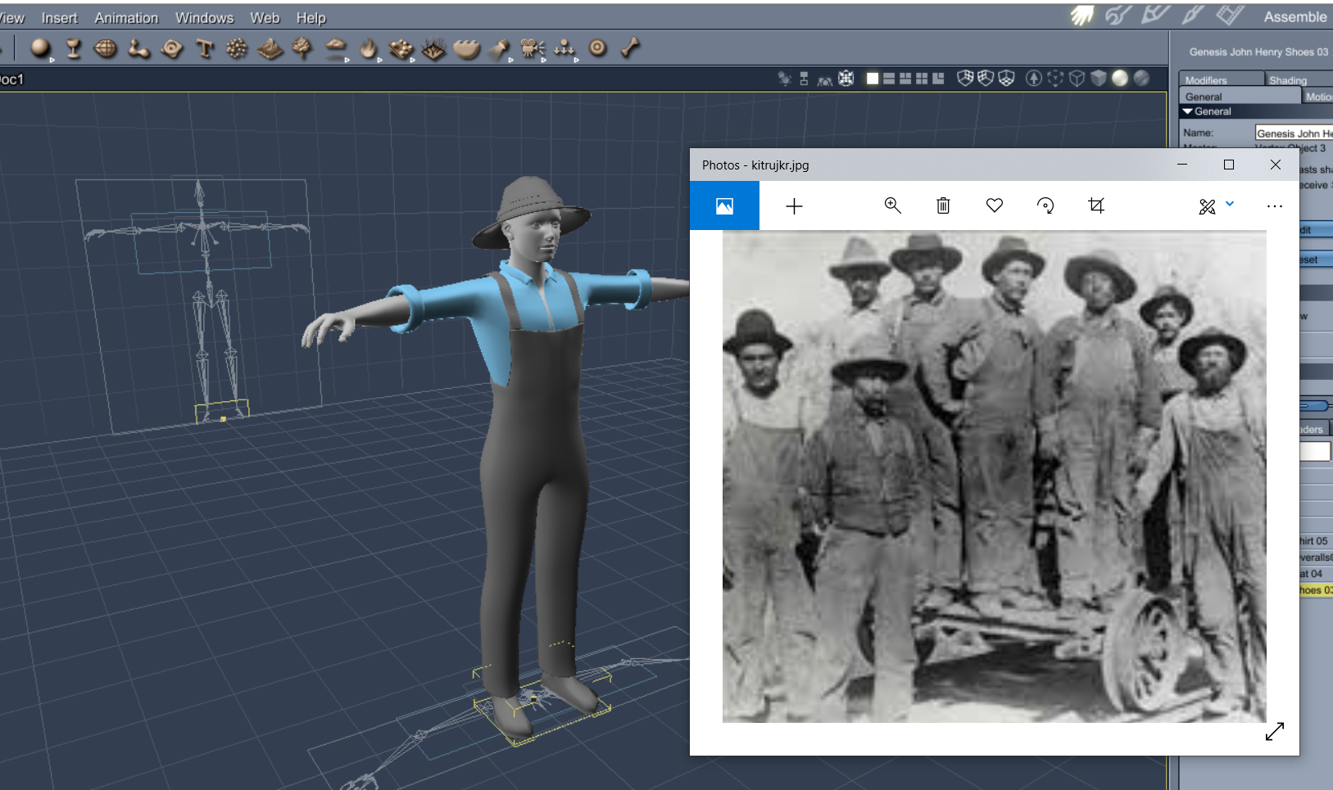This screenshot has width=1333, height=790.
Task: Select the bone tool icon
Action: pyautogui.click(x=630, y=48)
